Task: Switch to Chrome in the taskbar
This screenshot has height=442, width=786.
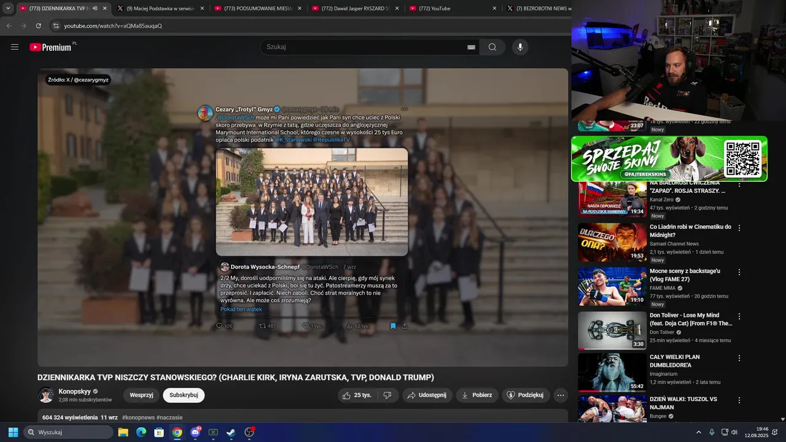Action: [x=177, y=432]
